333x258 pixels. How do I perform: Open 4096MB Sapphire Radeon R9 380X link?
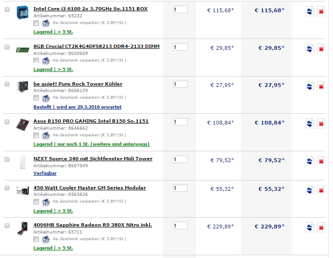click(x=93, y=225)
